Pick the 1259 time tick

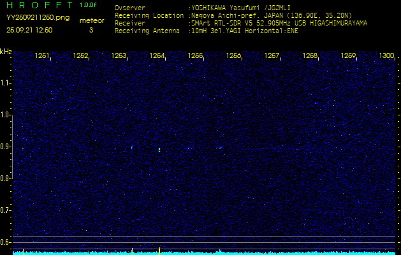coord(348,56)
